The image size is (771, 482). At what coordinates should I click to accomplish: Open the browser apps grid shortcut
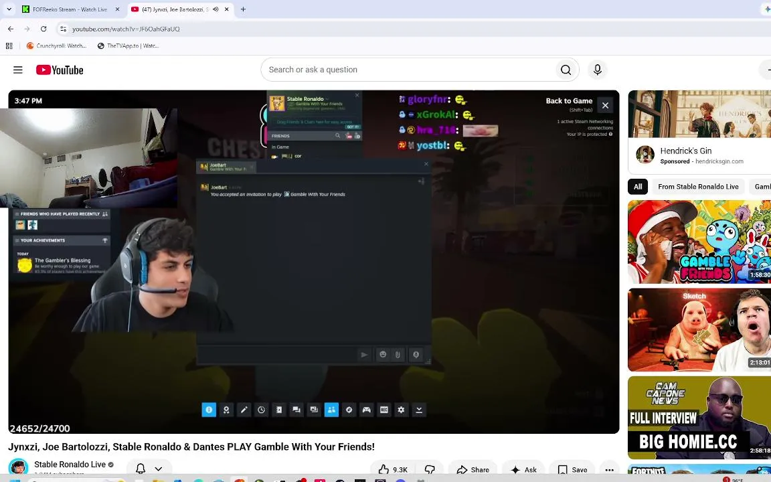coord(9,46)
